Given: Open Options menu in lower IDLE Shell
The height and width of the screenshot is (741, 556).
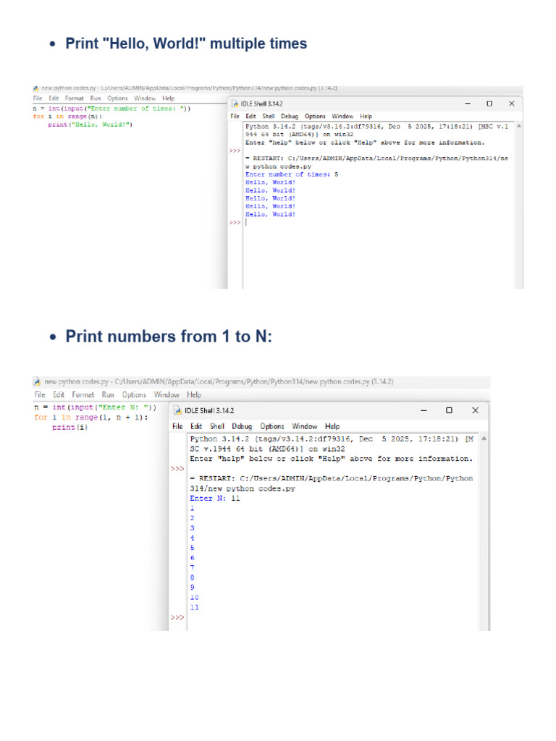Looking at the screenshot, I should pos(272,426).
